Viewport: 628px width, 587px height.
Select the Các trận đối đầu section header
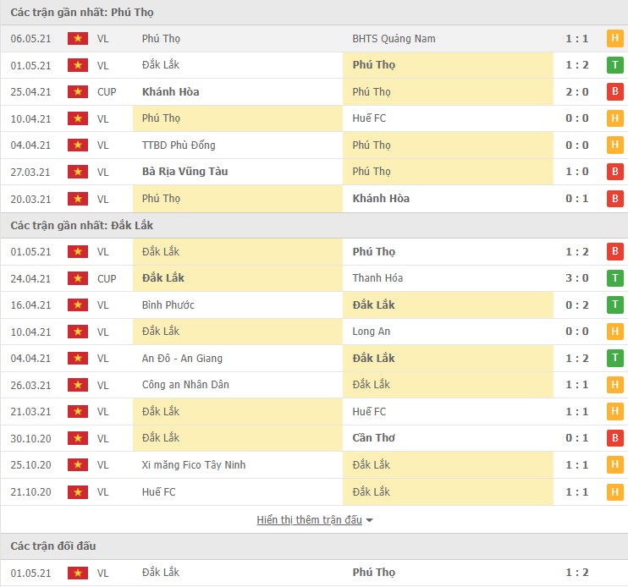(53, 546)
